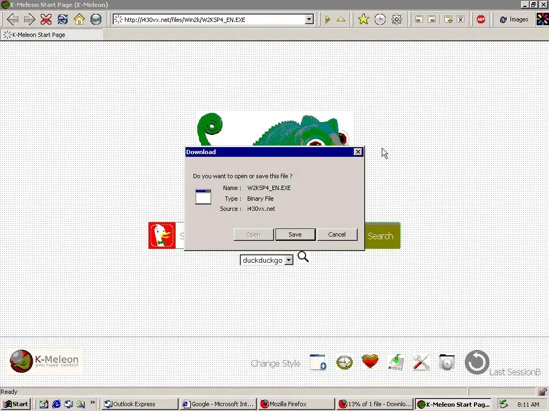
Task: Click Cancel in the Download dialog
Action: point(337,234)
